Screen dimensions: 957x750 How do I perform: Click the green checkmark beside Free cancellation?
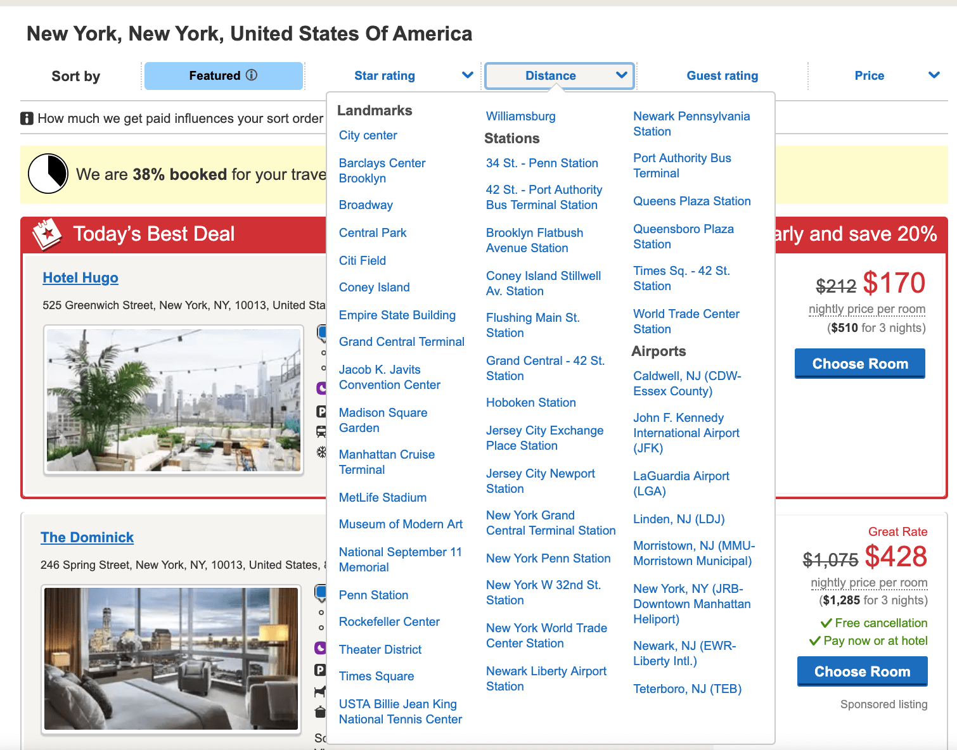point(827,623)
